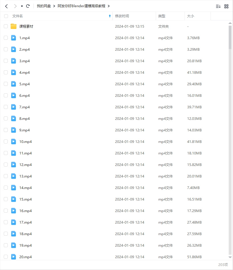Open the 课程素材 folder icon
Image resolution: width=233 pixels, height=270 pixels.
tap(14, 27)
